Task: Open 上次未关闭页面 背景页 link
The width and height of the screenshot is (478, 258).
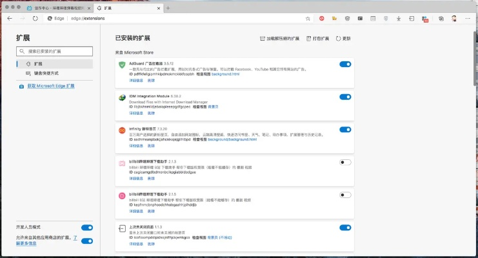Action: tap(219, 237)
